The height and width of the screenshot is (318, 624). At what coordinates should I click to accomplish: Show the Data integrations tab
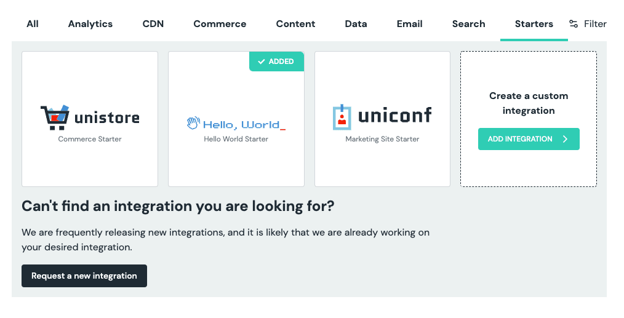click(x=356, y=24)
